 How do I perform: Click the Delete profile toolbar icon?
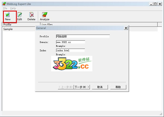pyautogui.click(x=31, y=16)
